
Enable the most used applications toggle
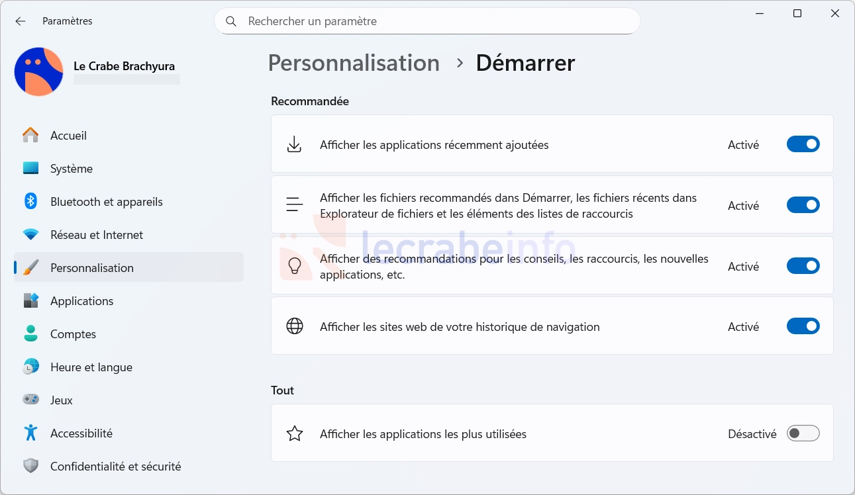coord(803,433)
